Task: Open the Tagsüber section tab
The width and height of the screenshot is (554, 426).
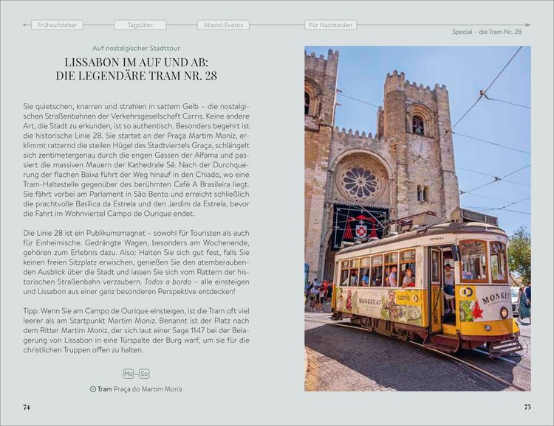Action: (x=140, y=25)
